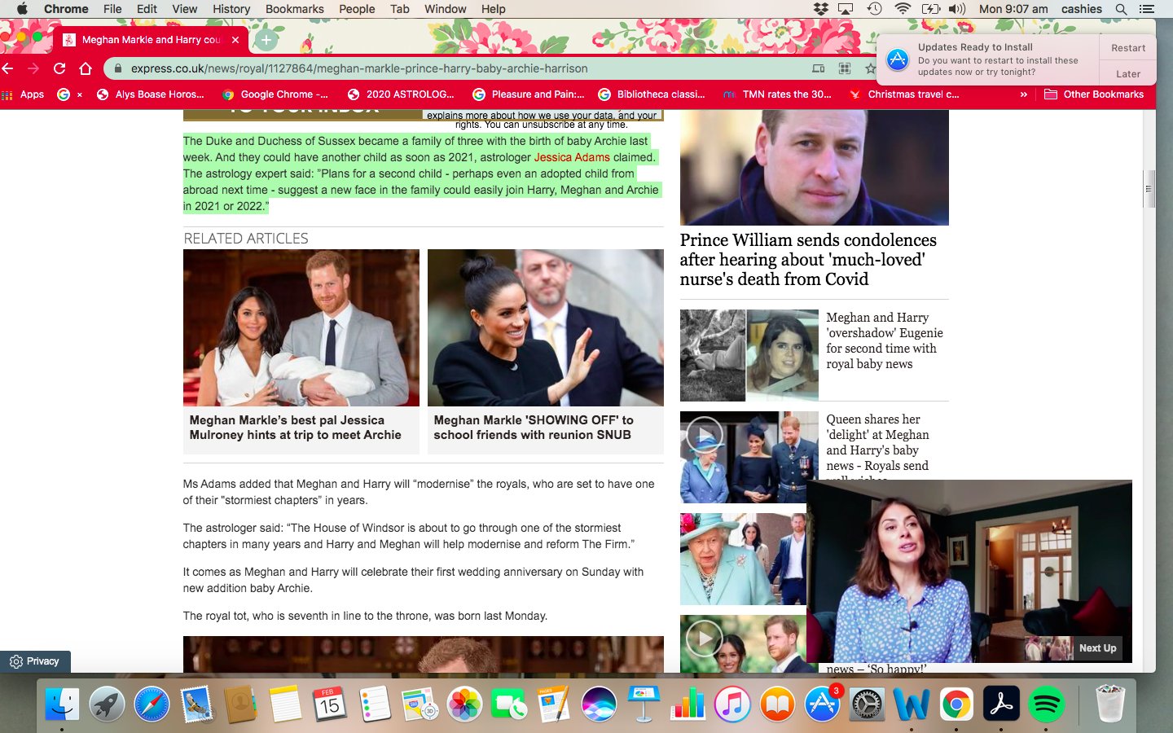Open App Store from the dock

click(823, 704)
